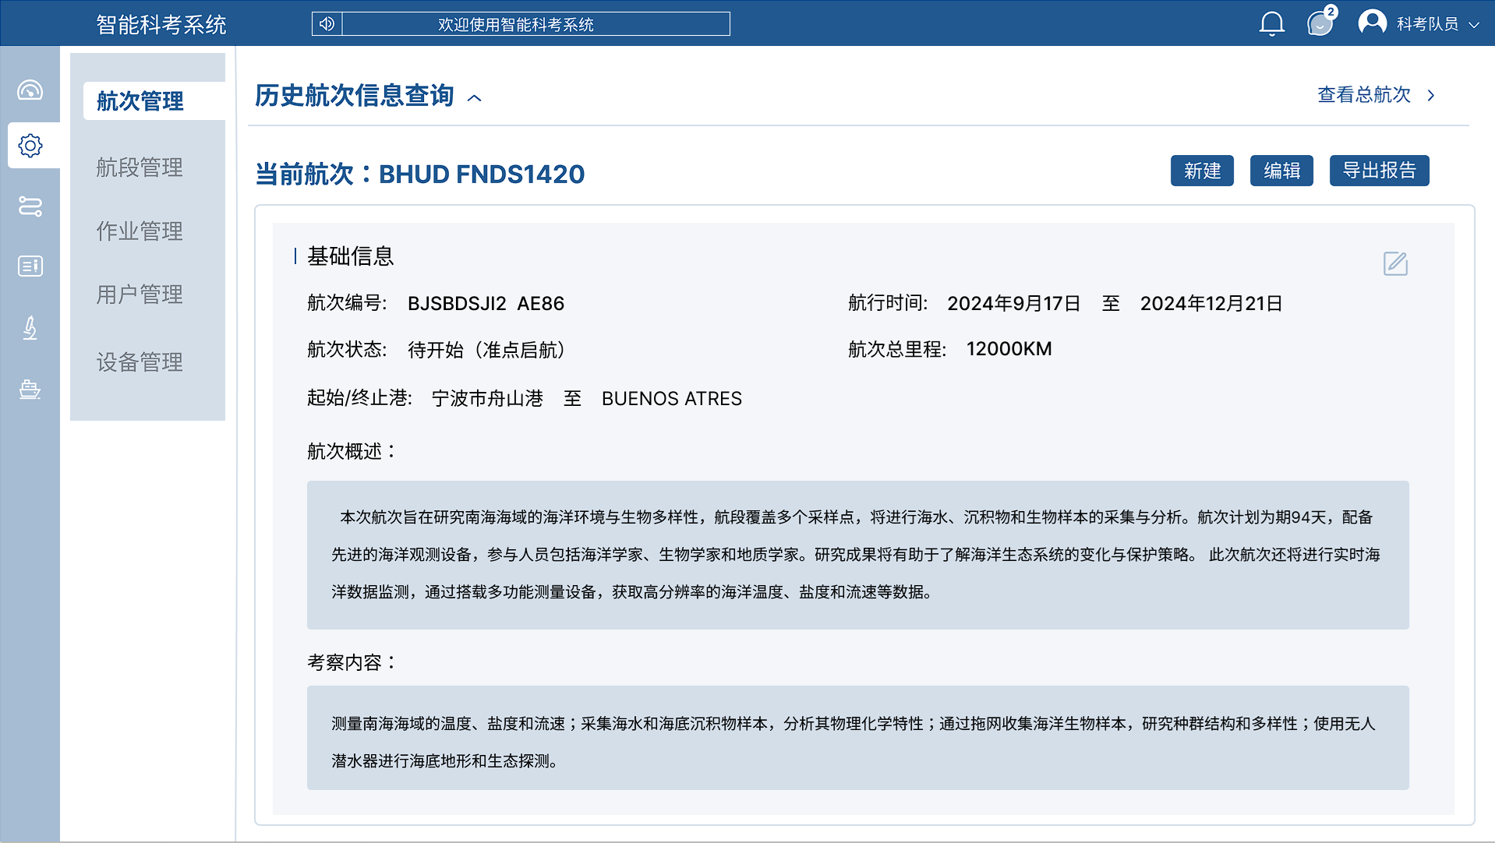Click the dashboard gauge icon in sidebar
1495x843 pixels.
pos(30,90)
